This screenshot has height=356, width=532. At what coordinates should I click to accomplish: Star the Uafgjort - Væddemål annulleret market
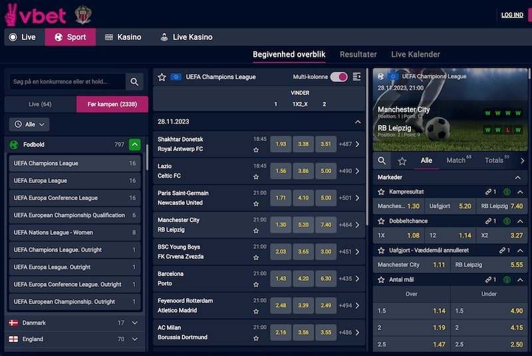381,250
